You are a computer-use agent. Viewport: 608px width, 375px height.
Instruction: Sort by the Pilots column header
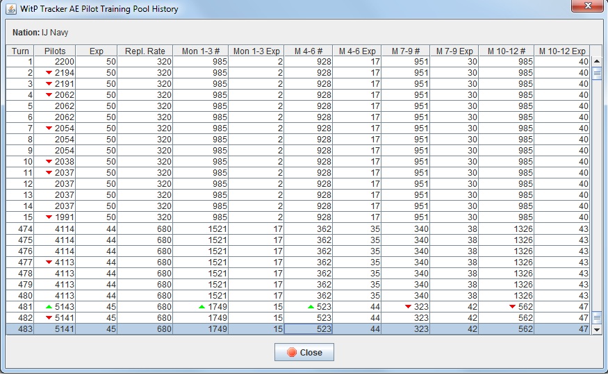55,51
